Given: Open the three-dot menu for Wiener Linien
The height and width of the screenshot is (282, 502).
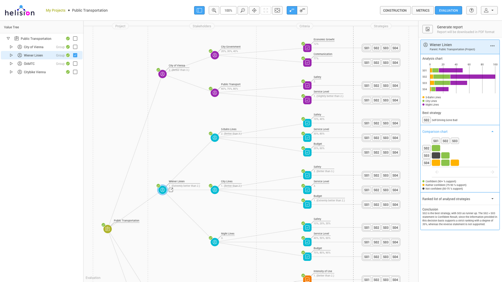Looking at the screenshot, I should click(492, 46).
